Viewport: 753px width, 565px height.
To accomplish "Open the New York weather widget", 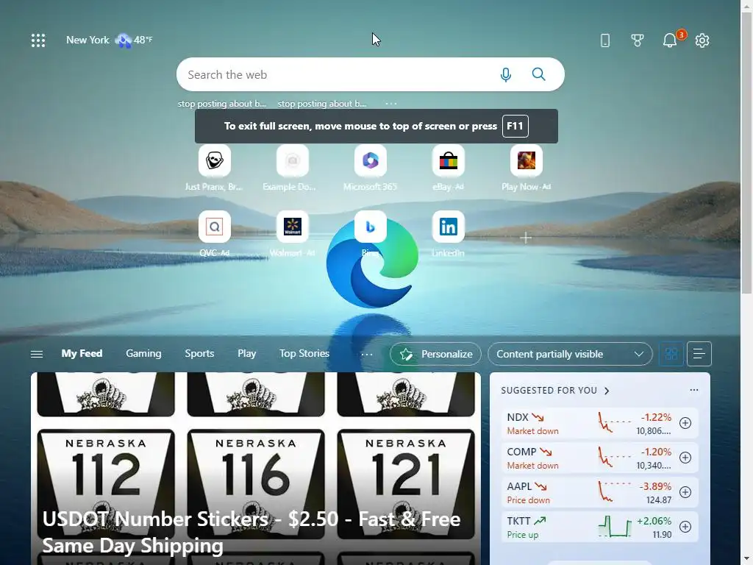I will (x=109, y=40).
